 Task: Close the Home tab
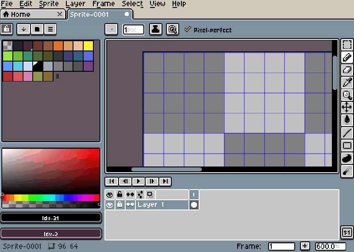tap(60, 14)
